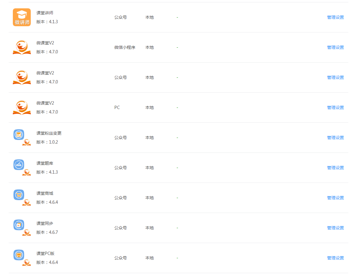
Task: Click the 微信小程序 type label
Action: point(125,47)
